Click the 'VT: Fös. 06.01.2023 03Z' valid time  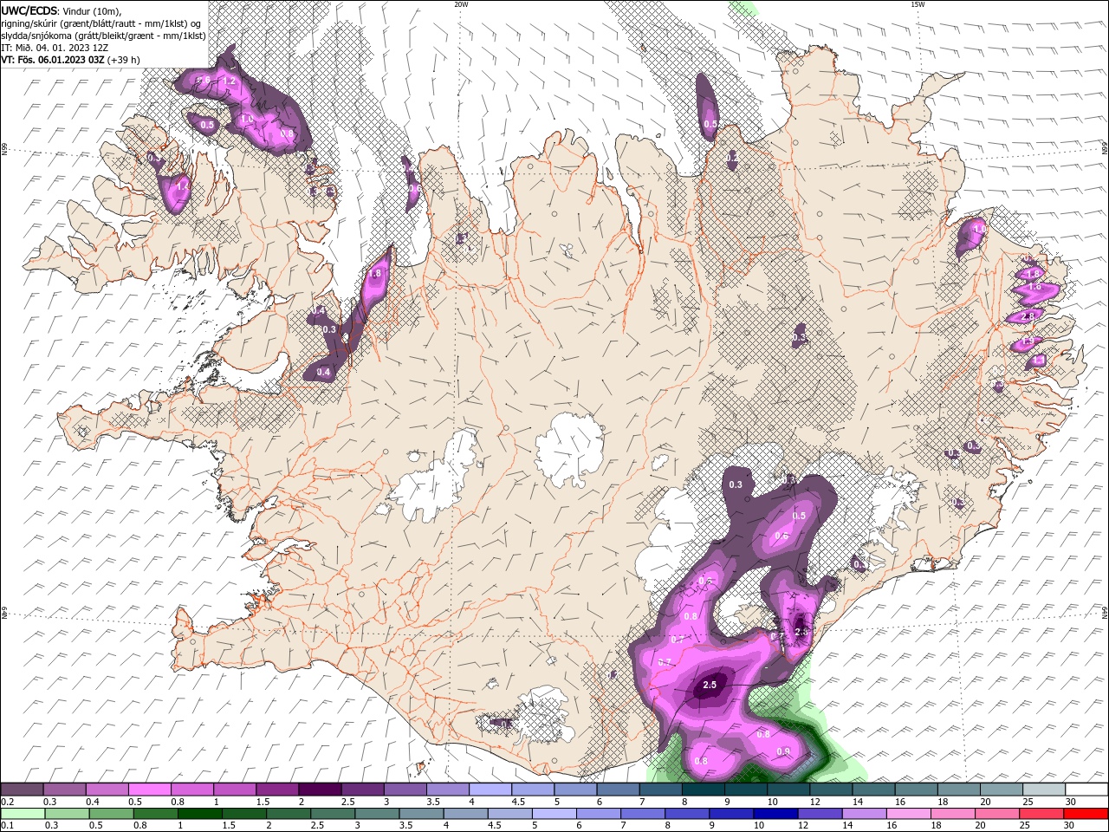click(53, 60)
